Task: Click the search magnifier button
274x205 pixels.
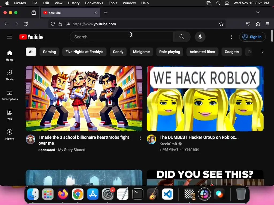Action: pyautogui.click(x=182, y=37)
